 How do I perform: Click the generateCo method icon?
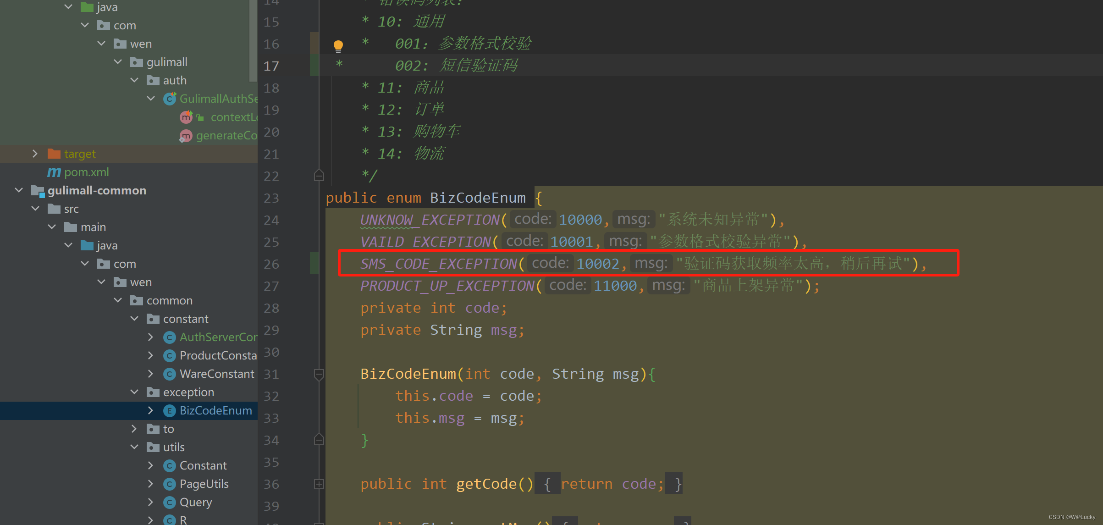pyautogui.click(x=186, y=136)
